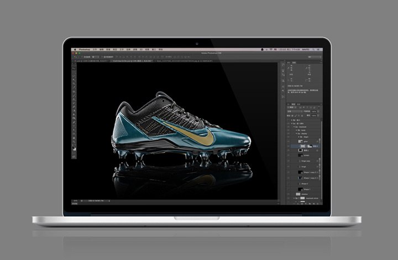Open Notification Center from the menu bar

click(319, 50)
